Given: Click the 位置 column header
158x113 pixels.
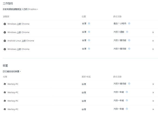Looking at the screenshot, I should [x=84, y=16].
